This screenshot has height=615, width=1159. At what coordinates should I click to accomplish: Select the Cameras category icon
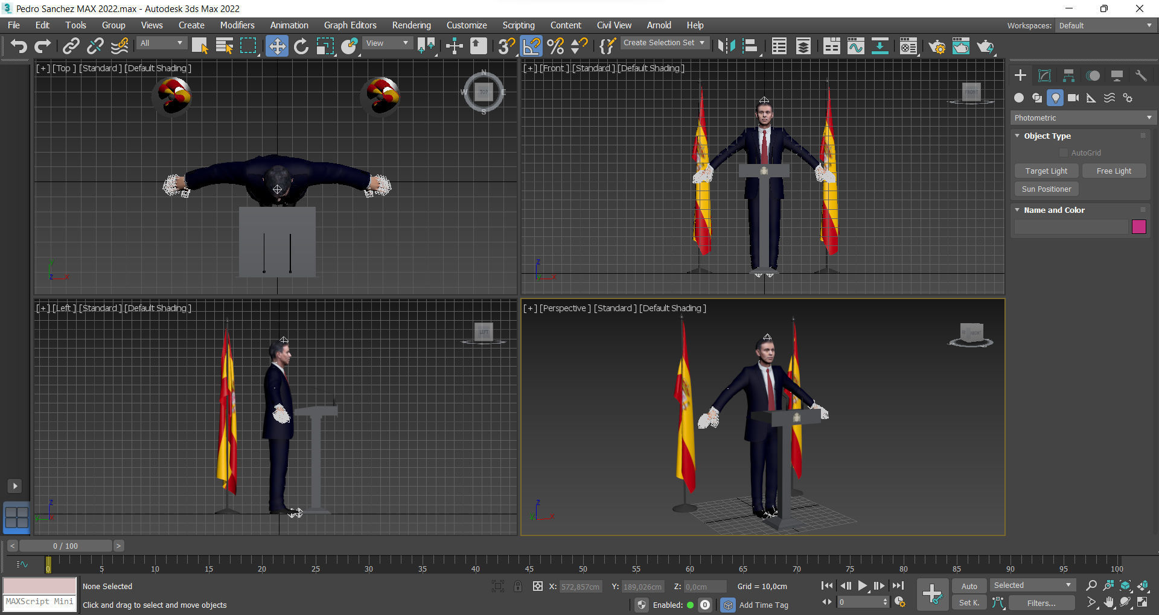[x=1073, y=98]
